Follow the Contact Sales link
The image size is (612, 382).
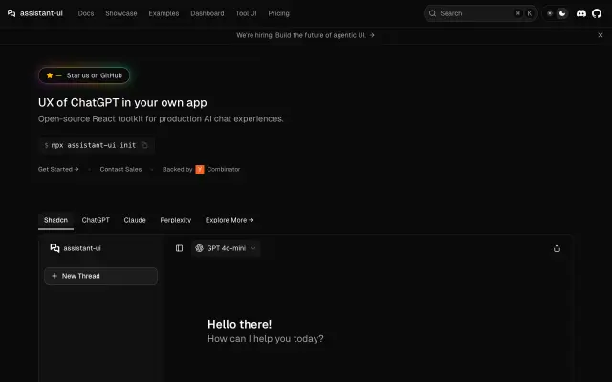click(x=120, y=170)
